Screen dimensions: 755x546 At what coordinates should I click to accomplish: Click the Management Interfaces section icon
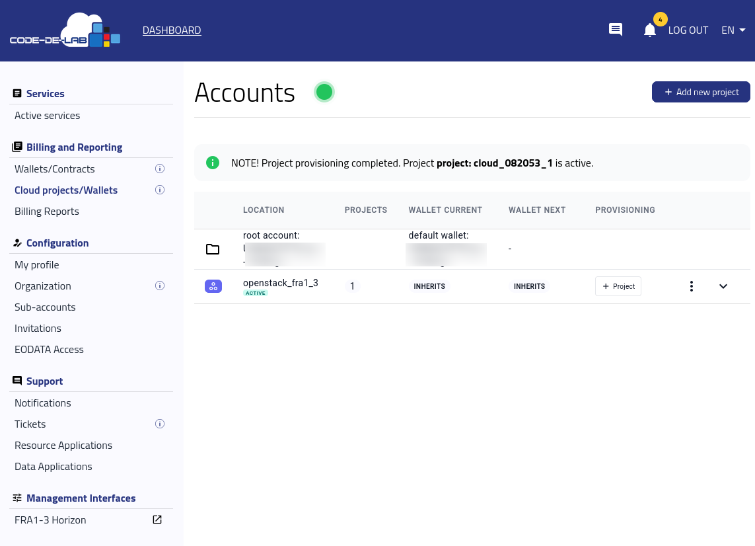(x=17, y=498)
